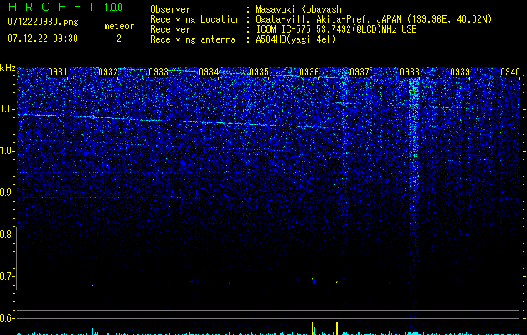Click the 0939 time marker
The width and height of the screenshot is (527, 335).
(460, 71)
